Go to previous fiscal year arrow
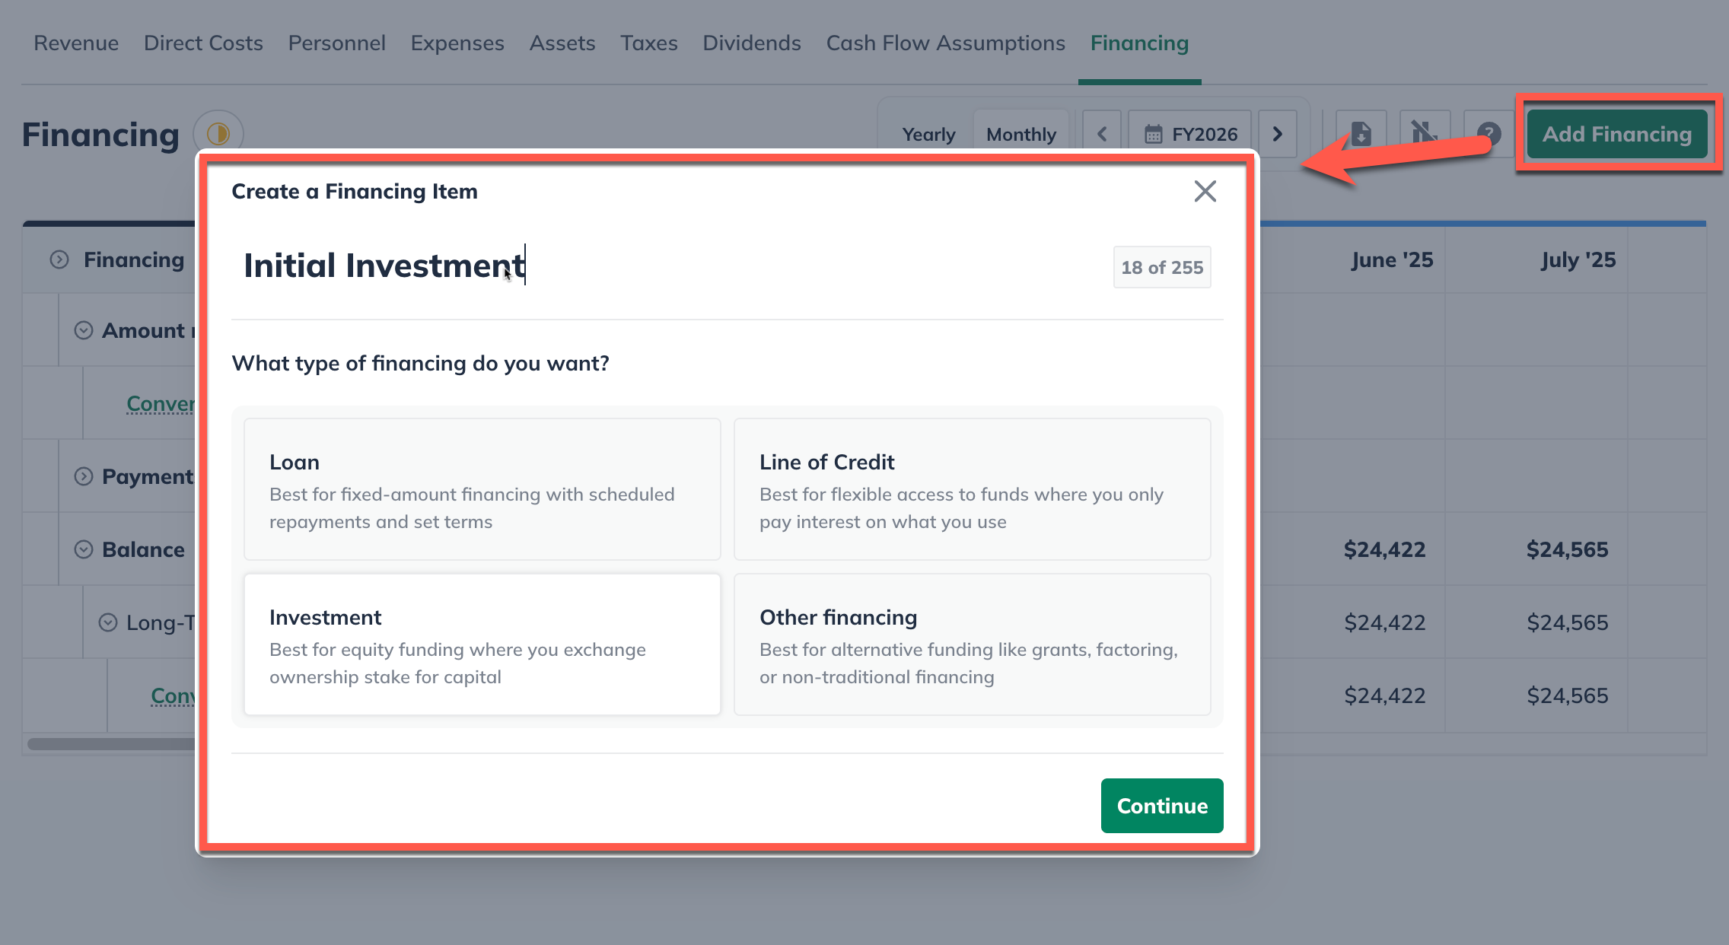This screenshot has width=1729, height=945. pos(1101,134)
